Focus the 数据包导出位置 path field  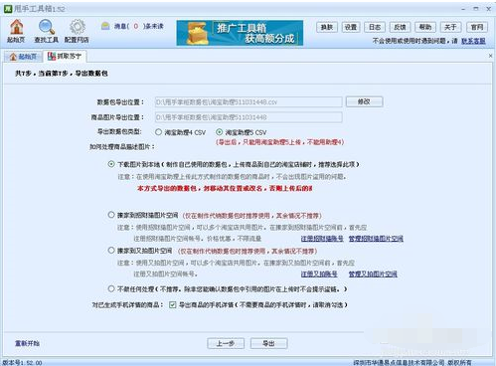(248, 102)
